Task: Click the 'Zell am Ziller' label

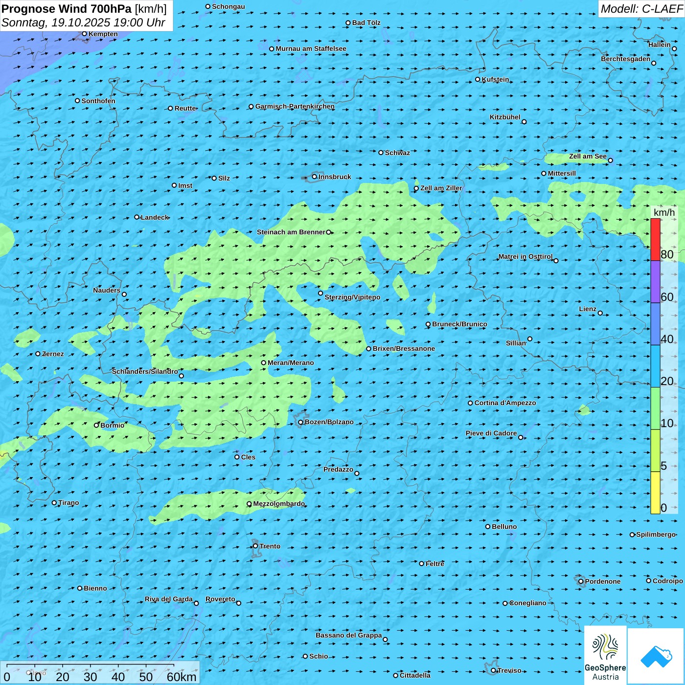Action: point(441,188)
